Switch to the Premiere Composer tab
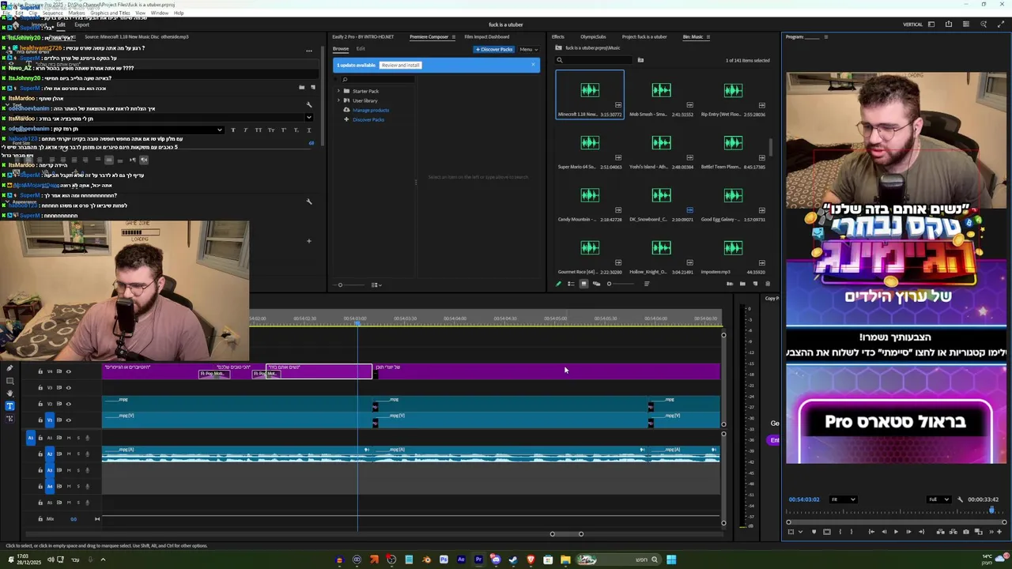The width and height of the screenshot is (1012, 569). point(429,36)
